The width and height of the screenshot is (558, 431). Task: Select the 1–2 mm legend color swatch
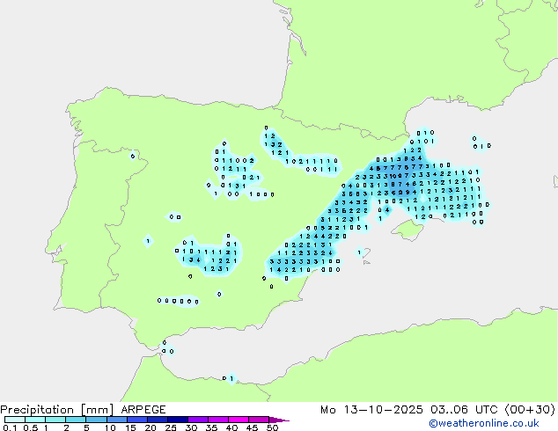click(x=55, y=420)
